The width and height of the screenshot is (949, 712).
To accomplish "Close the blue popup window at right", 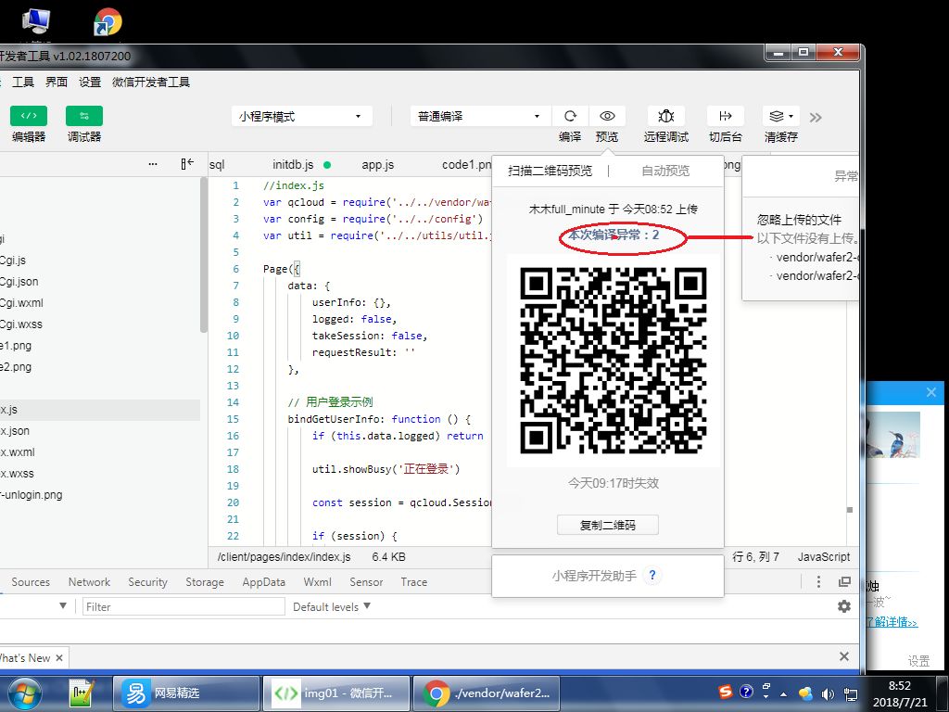I will click(x=930, y=392).
